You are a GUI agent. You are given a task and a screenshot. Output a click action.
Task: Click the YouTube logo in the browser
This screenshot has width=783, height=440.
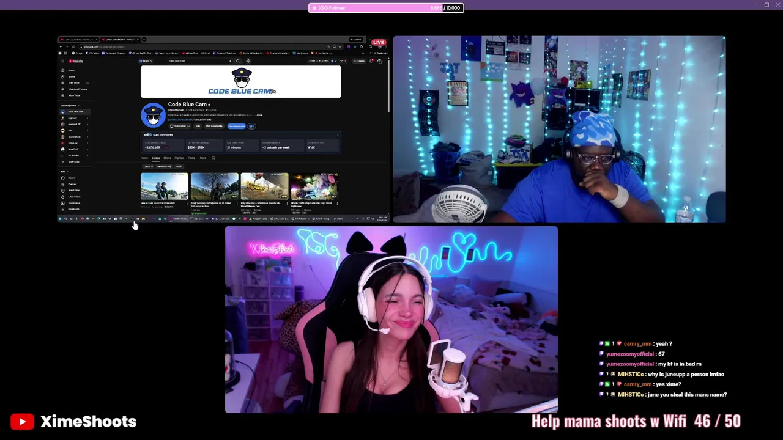pos(76,61)
